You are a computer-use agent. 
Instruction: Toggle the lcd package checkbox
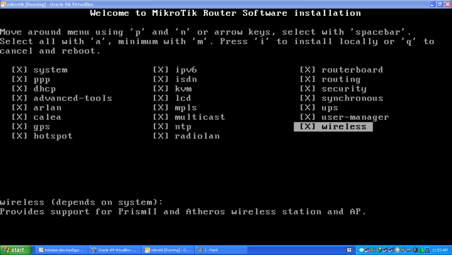tap(161, 98)
